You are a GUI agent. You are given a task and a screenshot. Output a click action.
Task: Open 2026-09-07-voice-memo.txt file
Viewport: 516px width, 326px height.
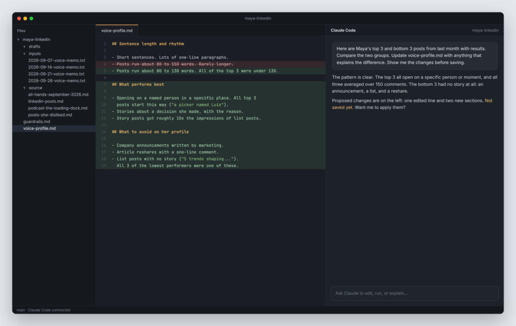56,61
